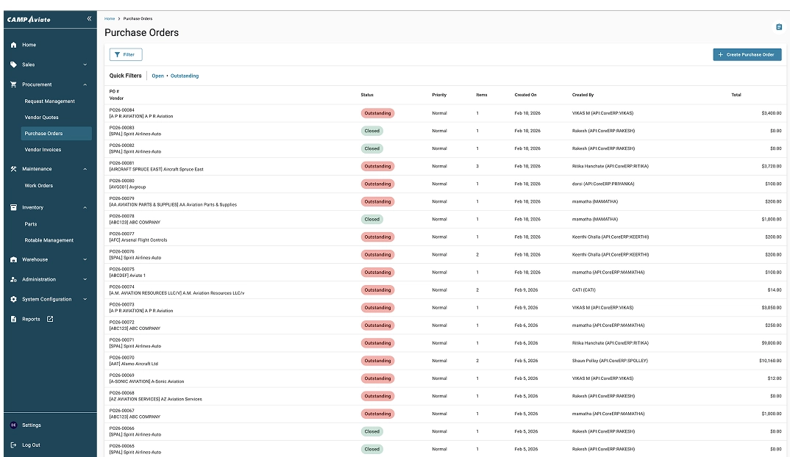This screenshot has height=457, width=790.
Task: Collapse the Inventory section chevron
Action: coord(85,208)
